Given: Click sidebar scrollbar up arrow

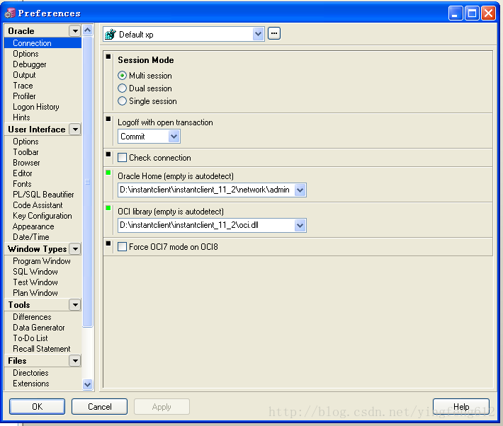Looking at the screenshot, I should tap(88, 30).
